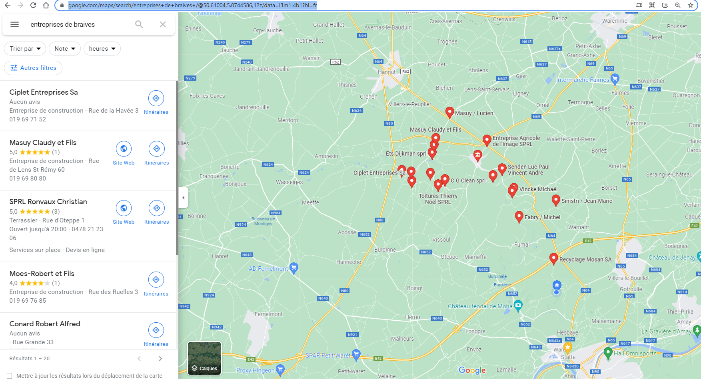The image size is (701, 379).
Task: Click the museum marker near Braives
Action: pos(477,155)
